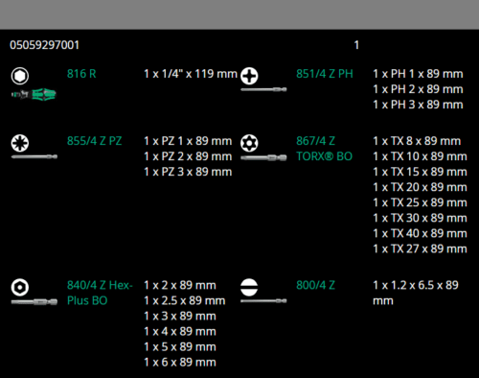Click the hexagon drive profile icon for 816 R

click(x=20, y=76)
